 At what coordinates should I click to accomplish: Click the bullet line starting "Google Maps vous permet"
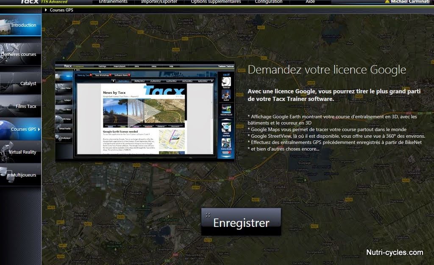[327, 129]
